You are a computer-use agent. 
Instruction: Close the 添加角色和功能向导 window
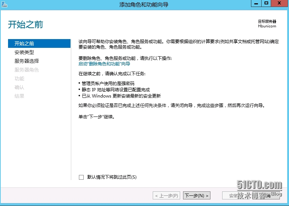tap(280, 3)
